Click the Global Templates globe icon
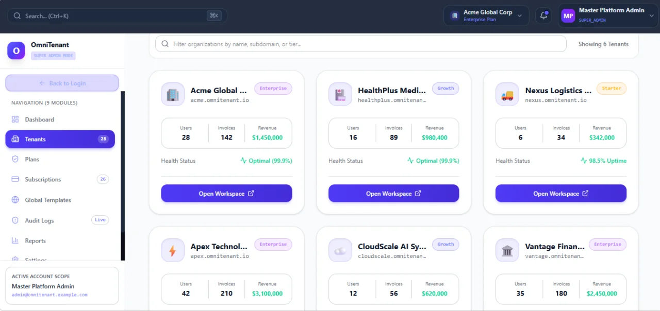 [x=15, y=200]
